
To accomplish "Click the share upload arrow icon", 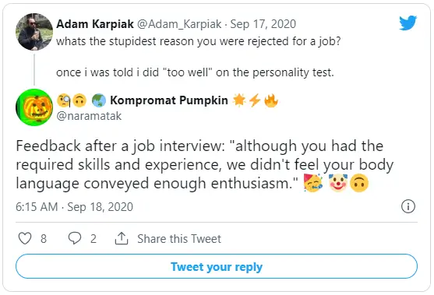I will 122,238.
